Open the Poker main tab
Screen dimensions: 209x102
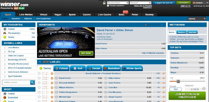point(135,15)
